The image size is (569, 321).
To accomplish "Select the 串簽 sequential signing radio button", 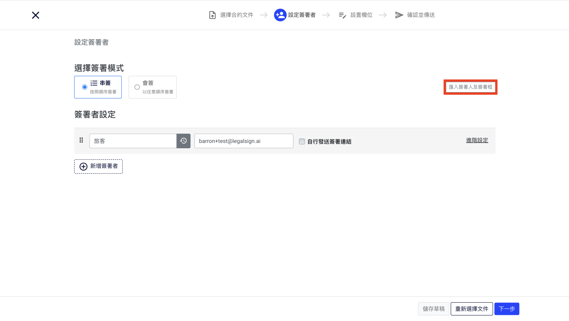I will [x=85, y=87].
